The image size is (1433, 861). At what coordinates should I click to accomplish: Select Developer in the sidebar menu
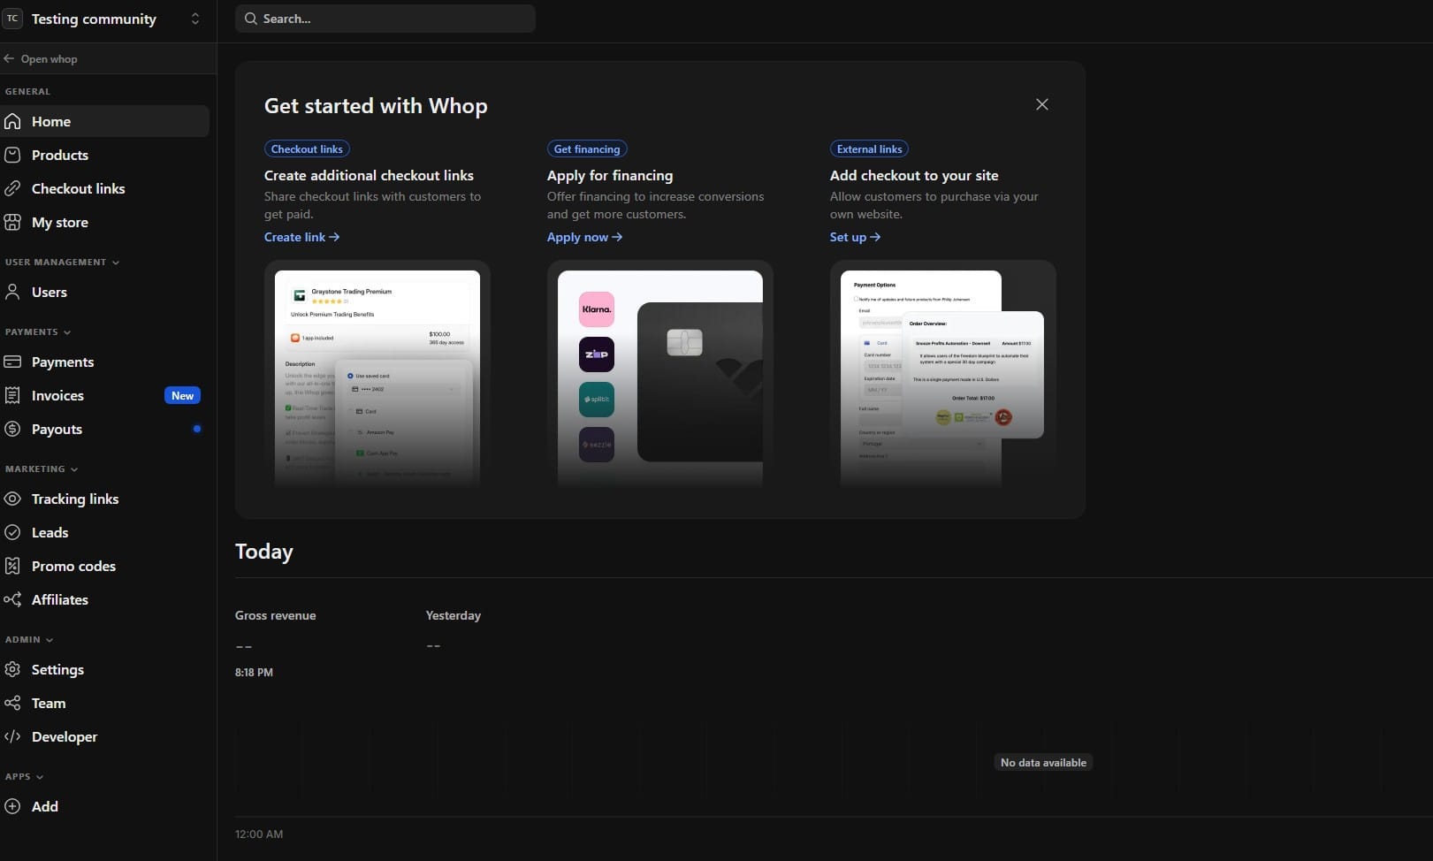(x=65, y=736)
